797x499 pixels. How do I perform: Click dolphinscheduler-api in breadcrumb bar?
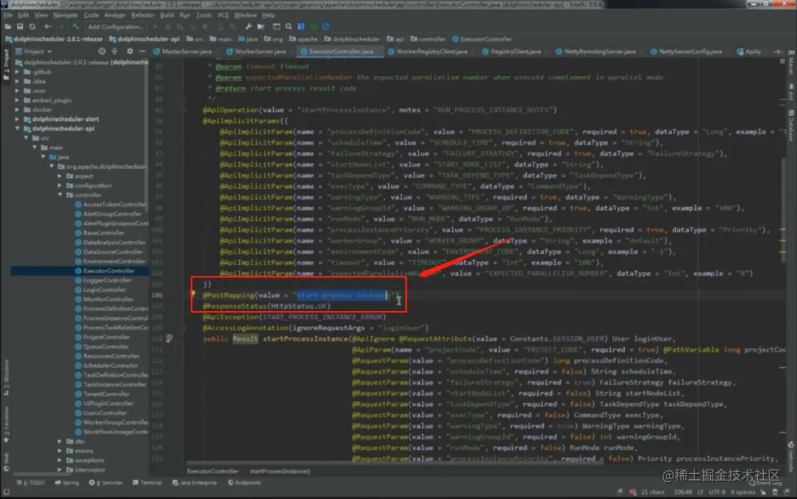(x=145, y=39)
